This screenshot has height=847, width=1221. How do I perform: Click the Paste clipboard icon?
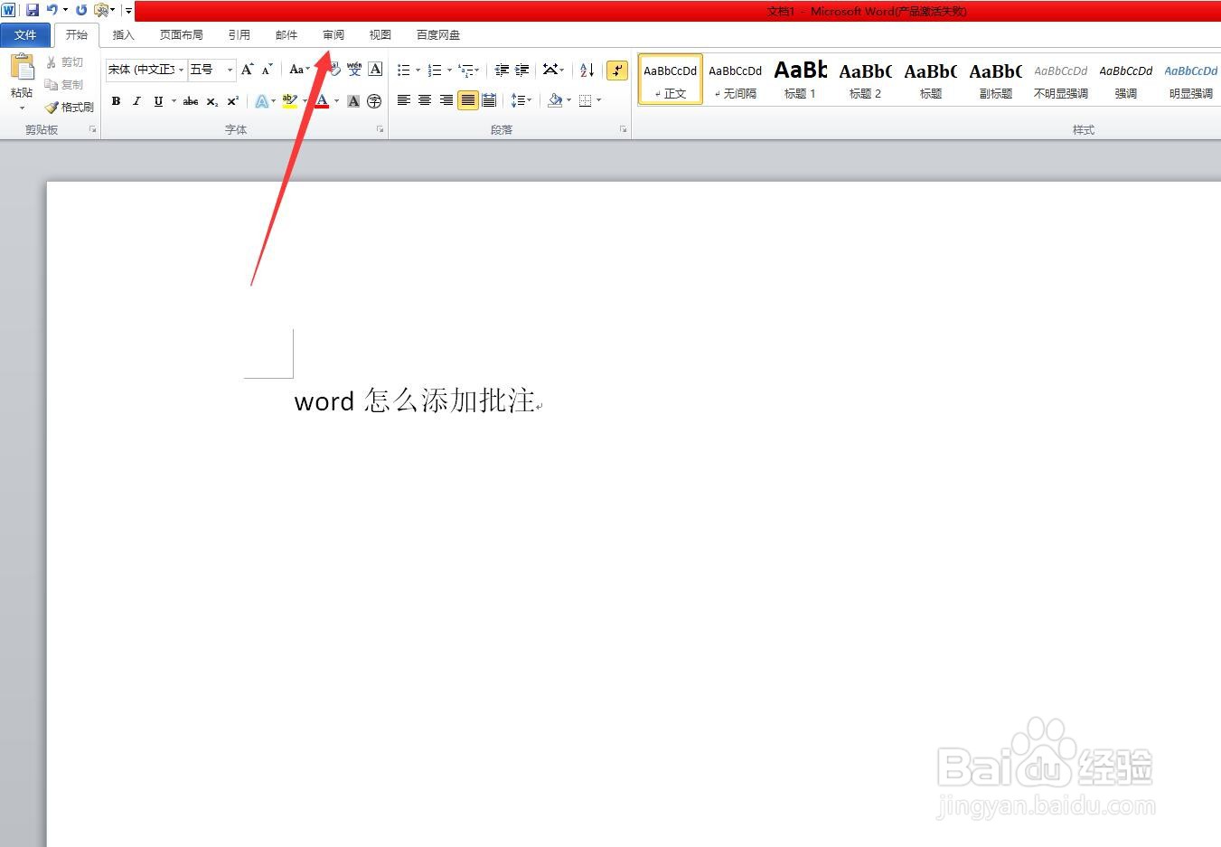click(22, 67)
